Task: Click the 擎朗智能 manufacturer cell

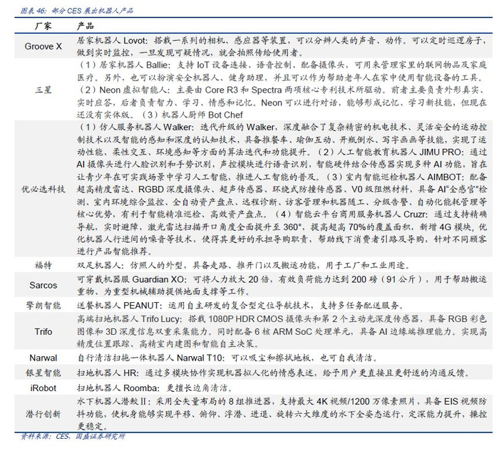Action: tap(43, 306)
